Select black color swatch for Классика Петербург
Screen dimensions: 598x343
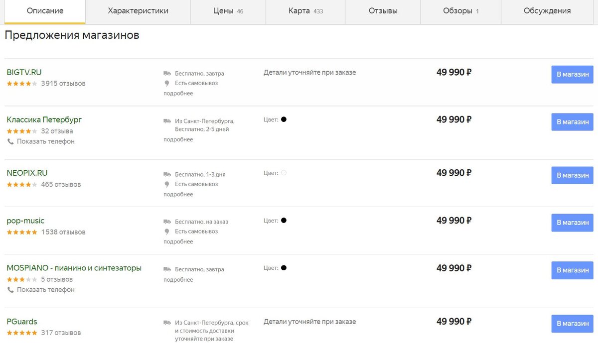point(284,119)
